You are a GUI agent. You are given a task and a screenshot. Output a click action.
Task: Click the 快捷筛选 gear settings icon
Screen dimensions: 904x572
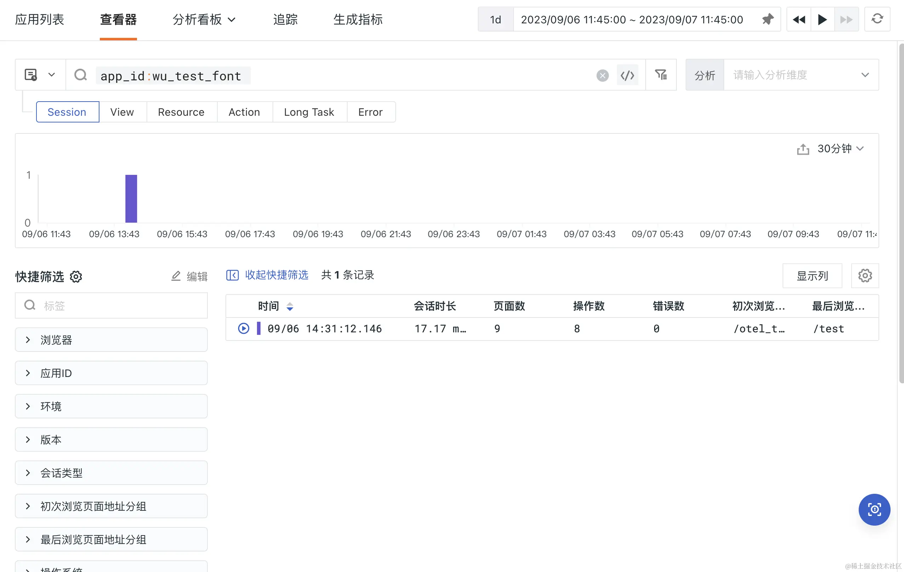click(76, 276)
